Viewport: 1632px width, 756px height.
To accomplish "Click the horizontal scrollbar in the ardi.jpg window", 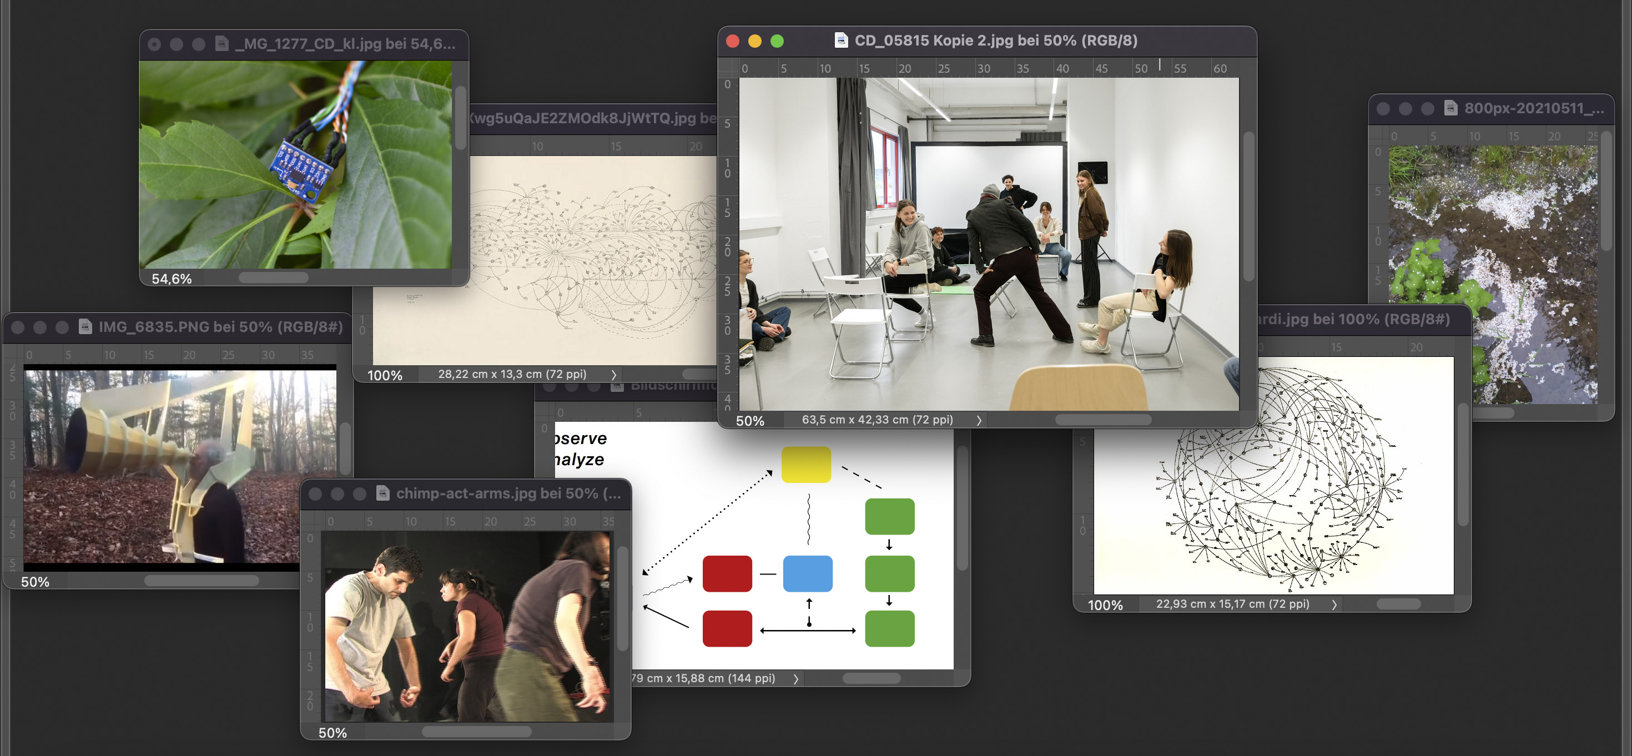I will tap(1398, 604).
